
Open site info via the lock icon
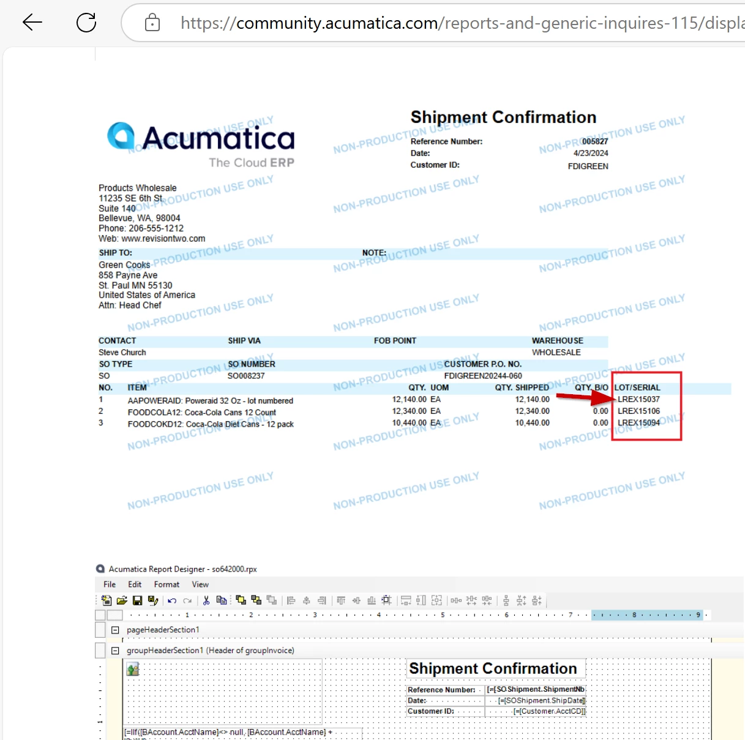[x=152, y=23]
